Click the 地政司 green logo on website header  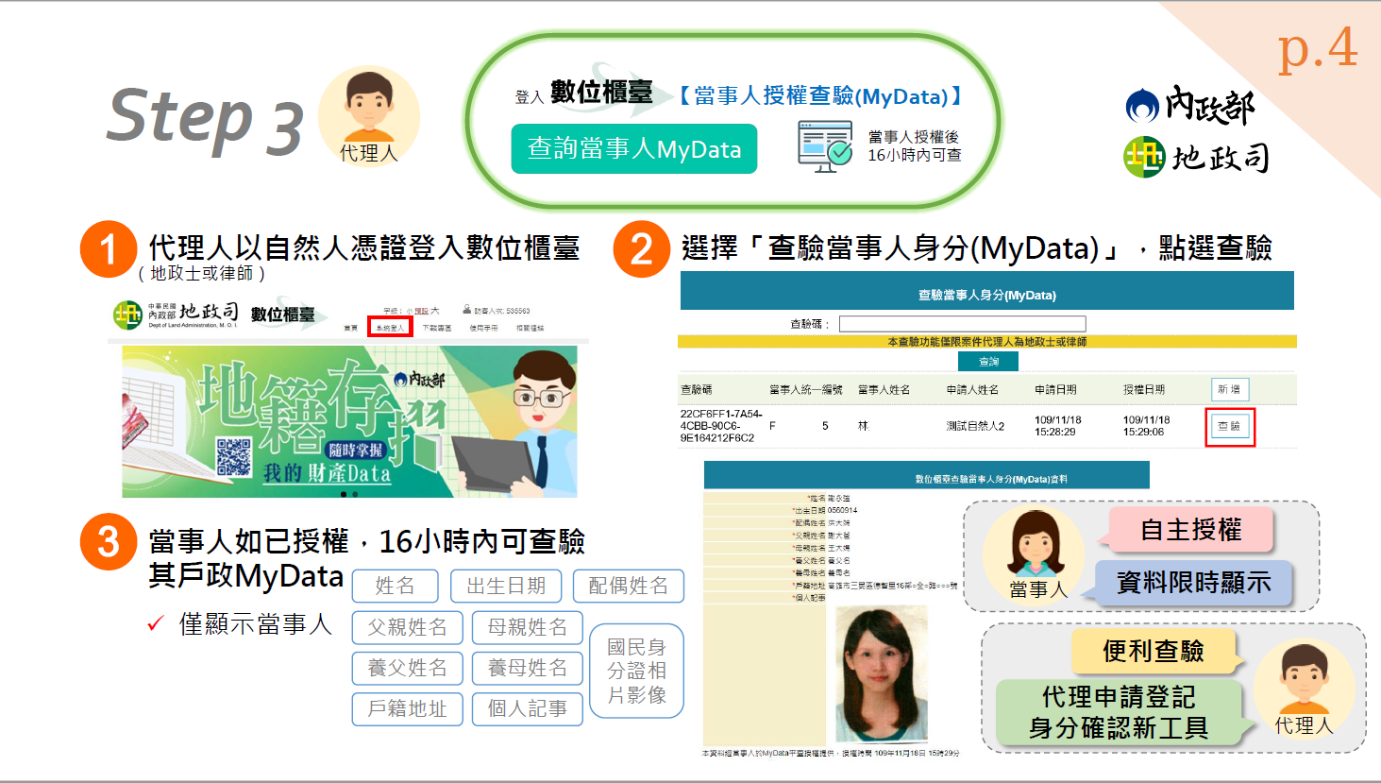tap(127, 315)
